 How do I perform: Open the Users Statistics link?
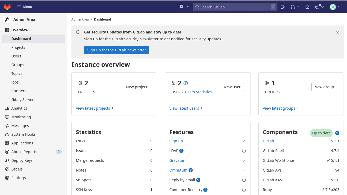[x=198, y=92]
